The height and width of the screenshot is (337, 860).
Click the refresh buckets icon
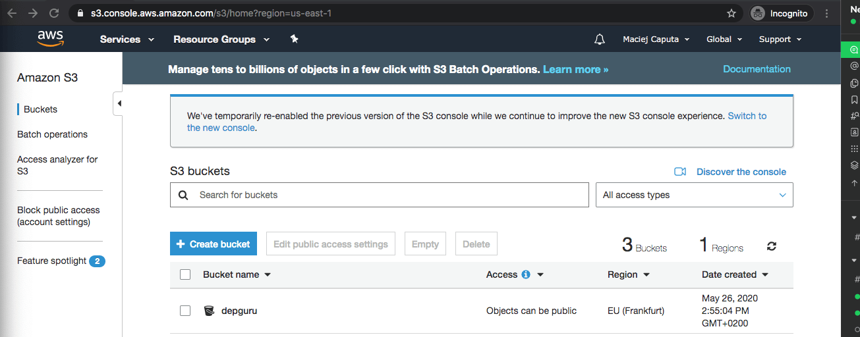click(772, 246)
